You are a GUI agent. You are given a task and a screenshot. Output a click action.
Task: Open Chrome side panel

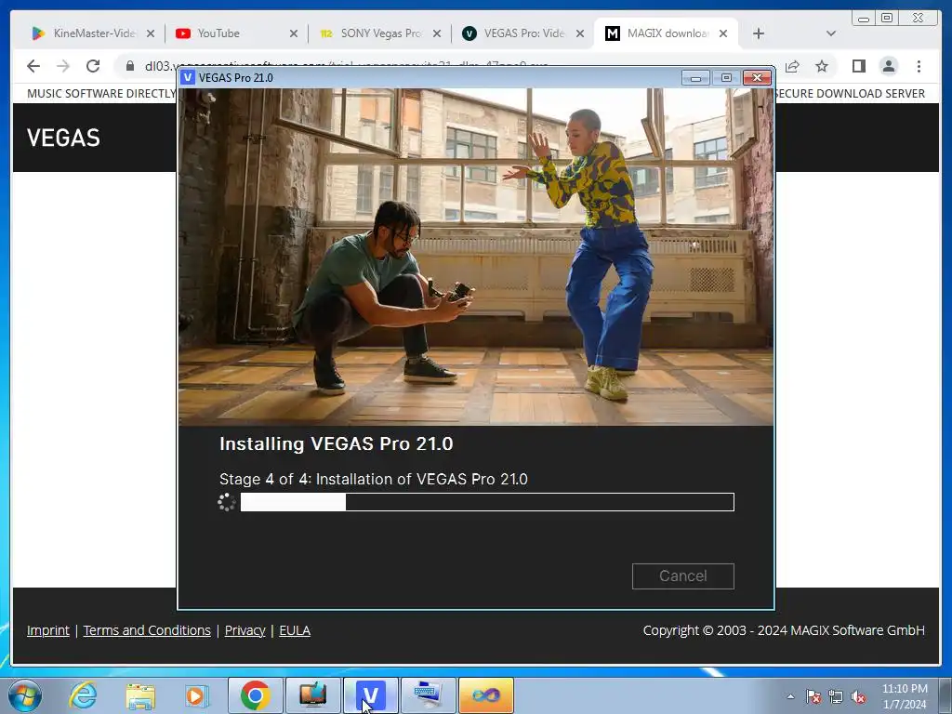858,66
